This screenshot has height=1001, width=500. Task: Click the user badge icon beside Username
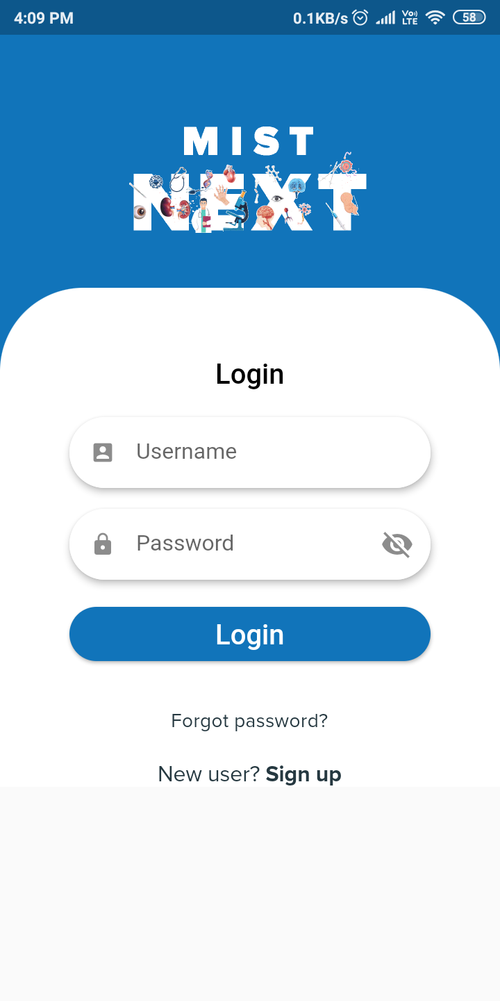[x=103, y=453]
